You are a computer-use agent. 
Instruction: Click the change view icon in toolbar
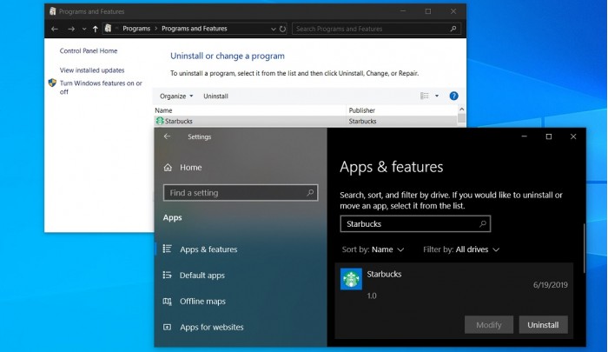pos(425,96)
